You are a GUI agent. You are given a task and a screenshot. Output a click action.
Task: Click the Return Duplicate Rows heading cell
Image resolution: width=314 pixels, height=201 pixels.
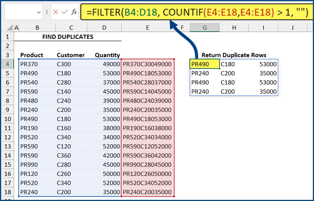(234, 55)
